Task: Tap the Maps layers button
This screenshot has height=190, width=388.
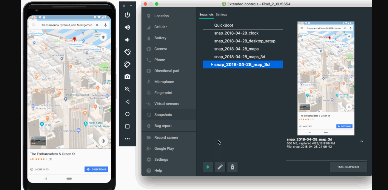Action: [103, 37]
